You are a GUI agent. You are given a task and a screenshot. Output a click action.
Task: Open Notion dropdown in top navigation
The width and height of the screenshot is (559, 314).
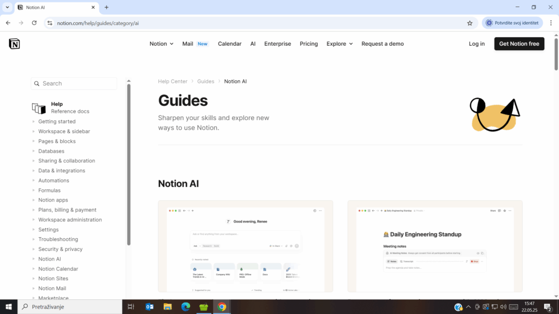pos(162,44)
